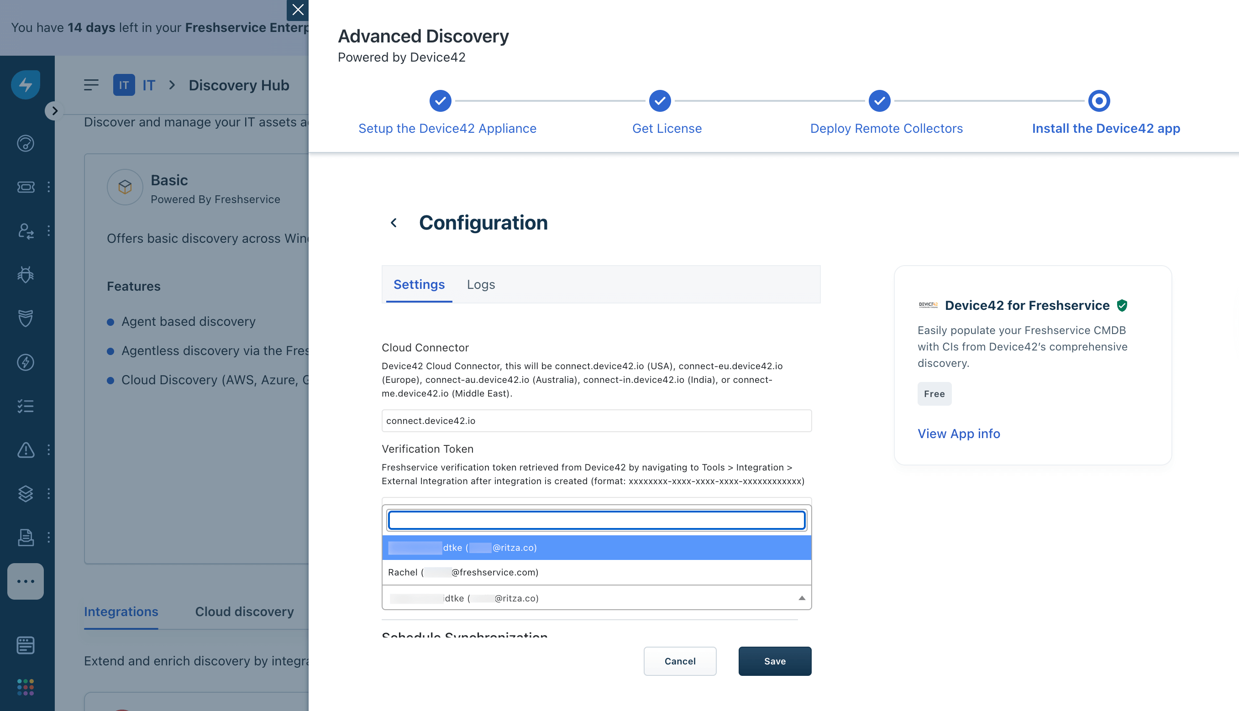Image resolution: width=1239 pixels, height=711 pixels.
Task: Open the Tickets icon in the sidebar
Action: 26,187
